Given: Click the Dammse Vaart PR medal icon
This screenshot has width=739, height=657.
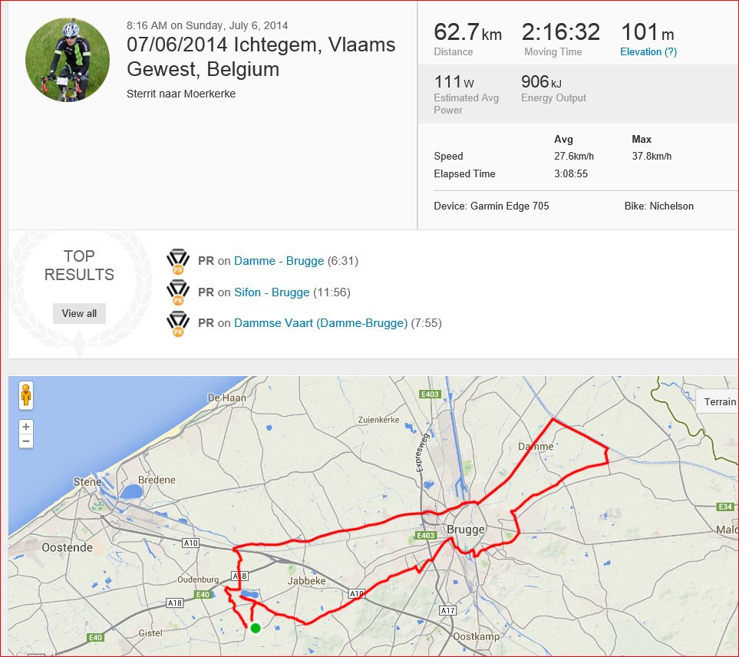Looking at the screenshot, I should tap(178, 324).
